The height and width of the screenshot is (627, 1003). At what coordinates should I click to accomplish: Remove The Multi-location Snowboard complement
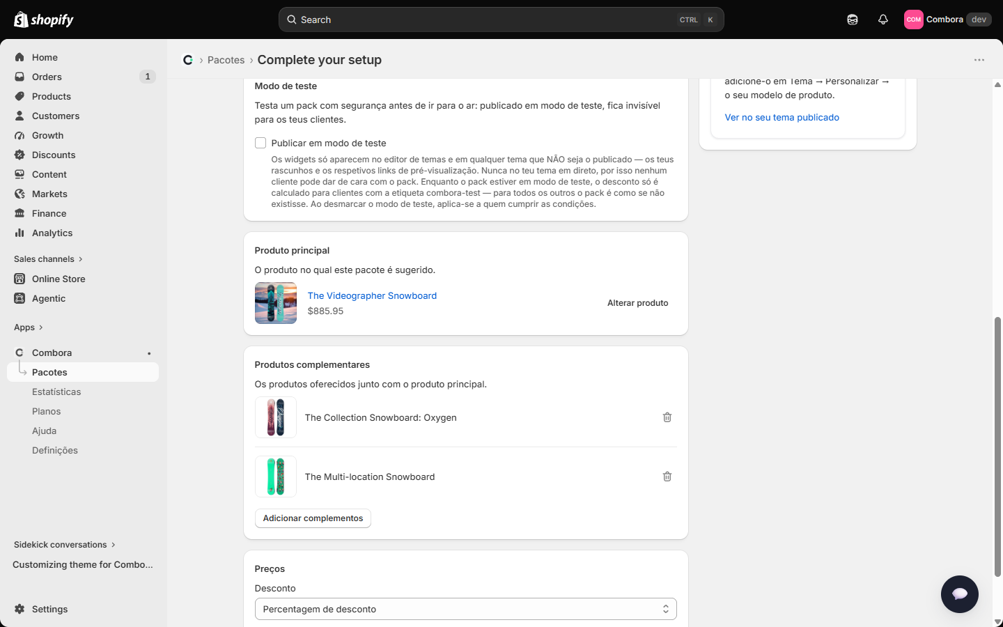coord(667,477)
